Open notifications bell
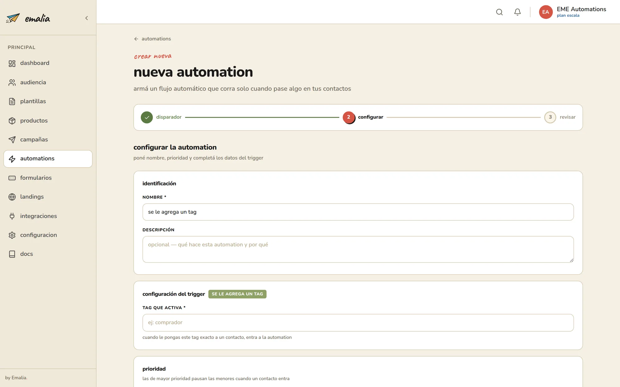Image resolution: width=620 pixels, height=387 pixels. 517,12
